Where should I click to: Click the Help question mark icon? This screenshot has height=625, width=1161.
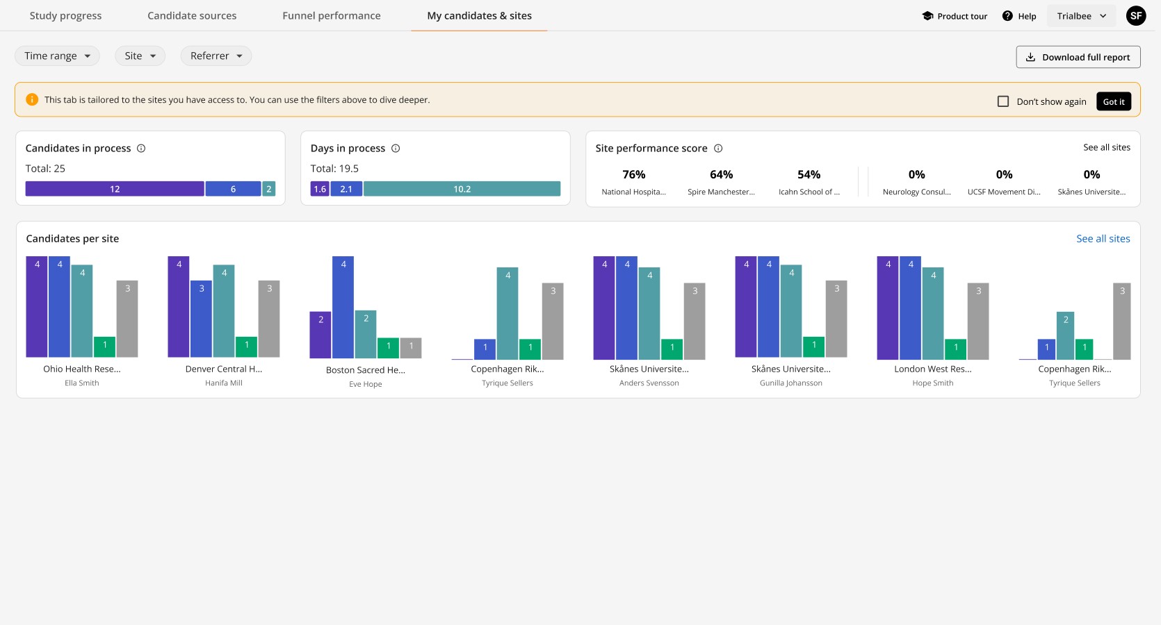pos(1007,16)
